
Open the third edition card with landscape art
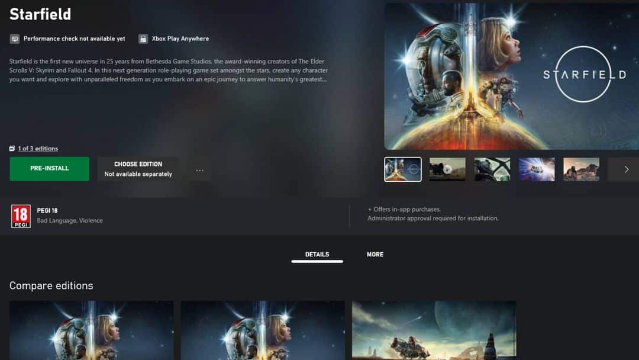point(434,330)
